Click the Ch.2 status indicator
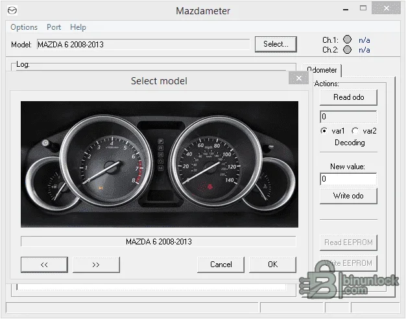 pyautogui.click(x=347, y=49)
